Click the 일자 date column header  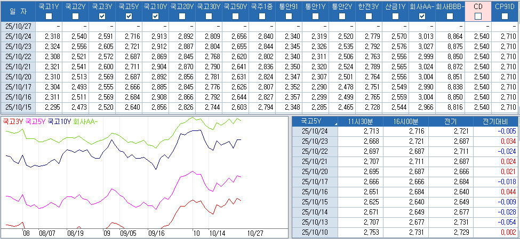(17, 11)
